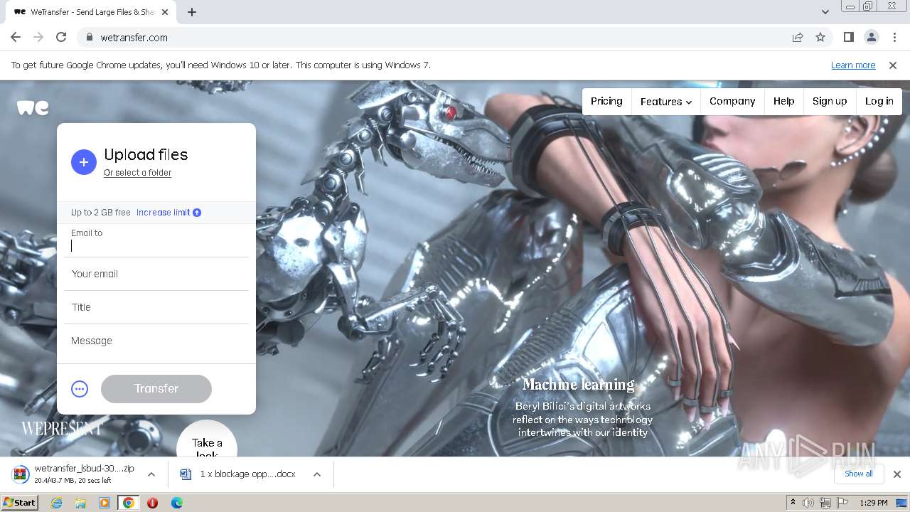Open new tab with plus button

[192, 12]
